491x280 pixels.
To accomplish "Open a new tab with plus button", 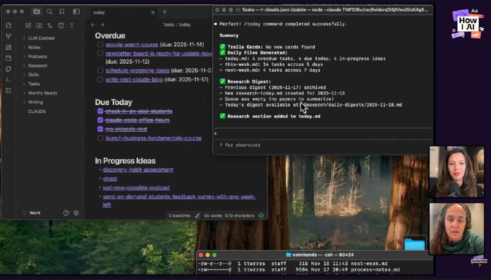I will pos(164,12).
